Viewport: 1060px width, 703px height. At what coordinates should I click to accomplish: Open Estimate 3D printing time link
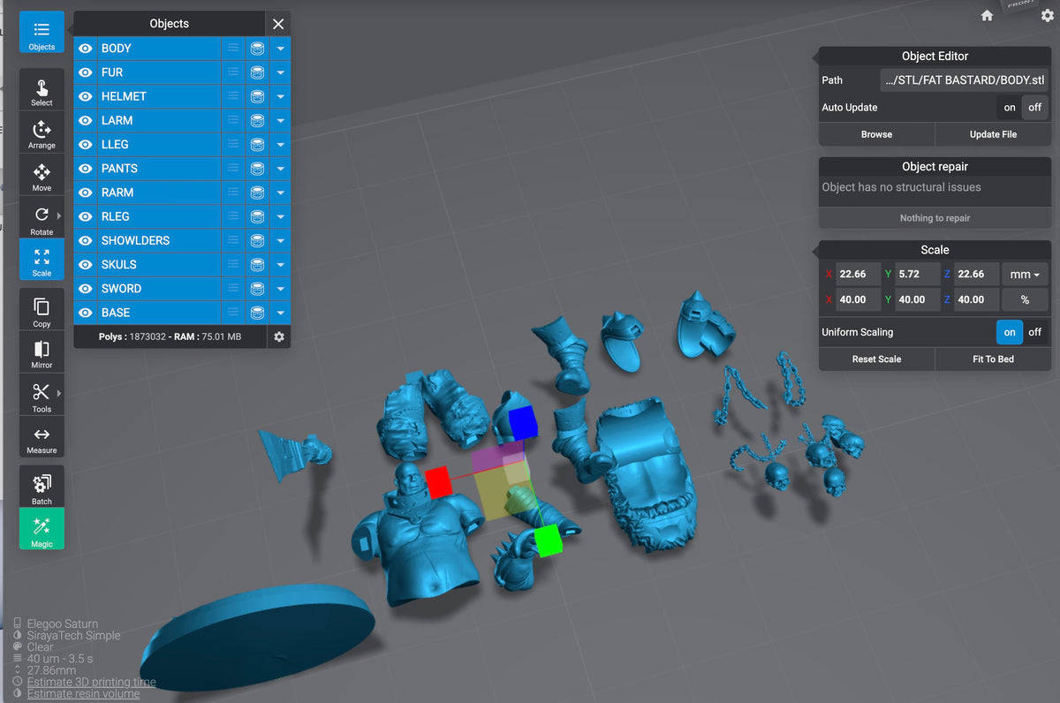point(91,682)
